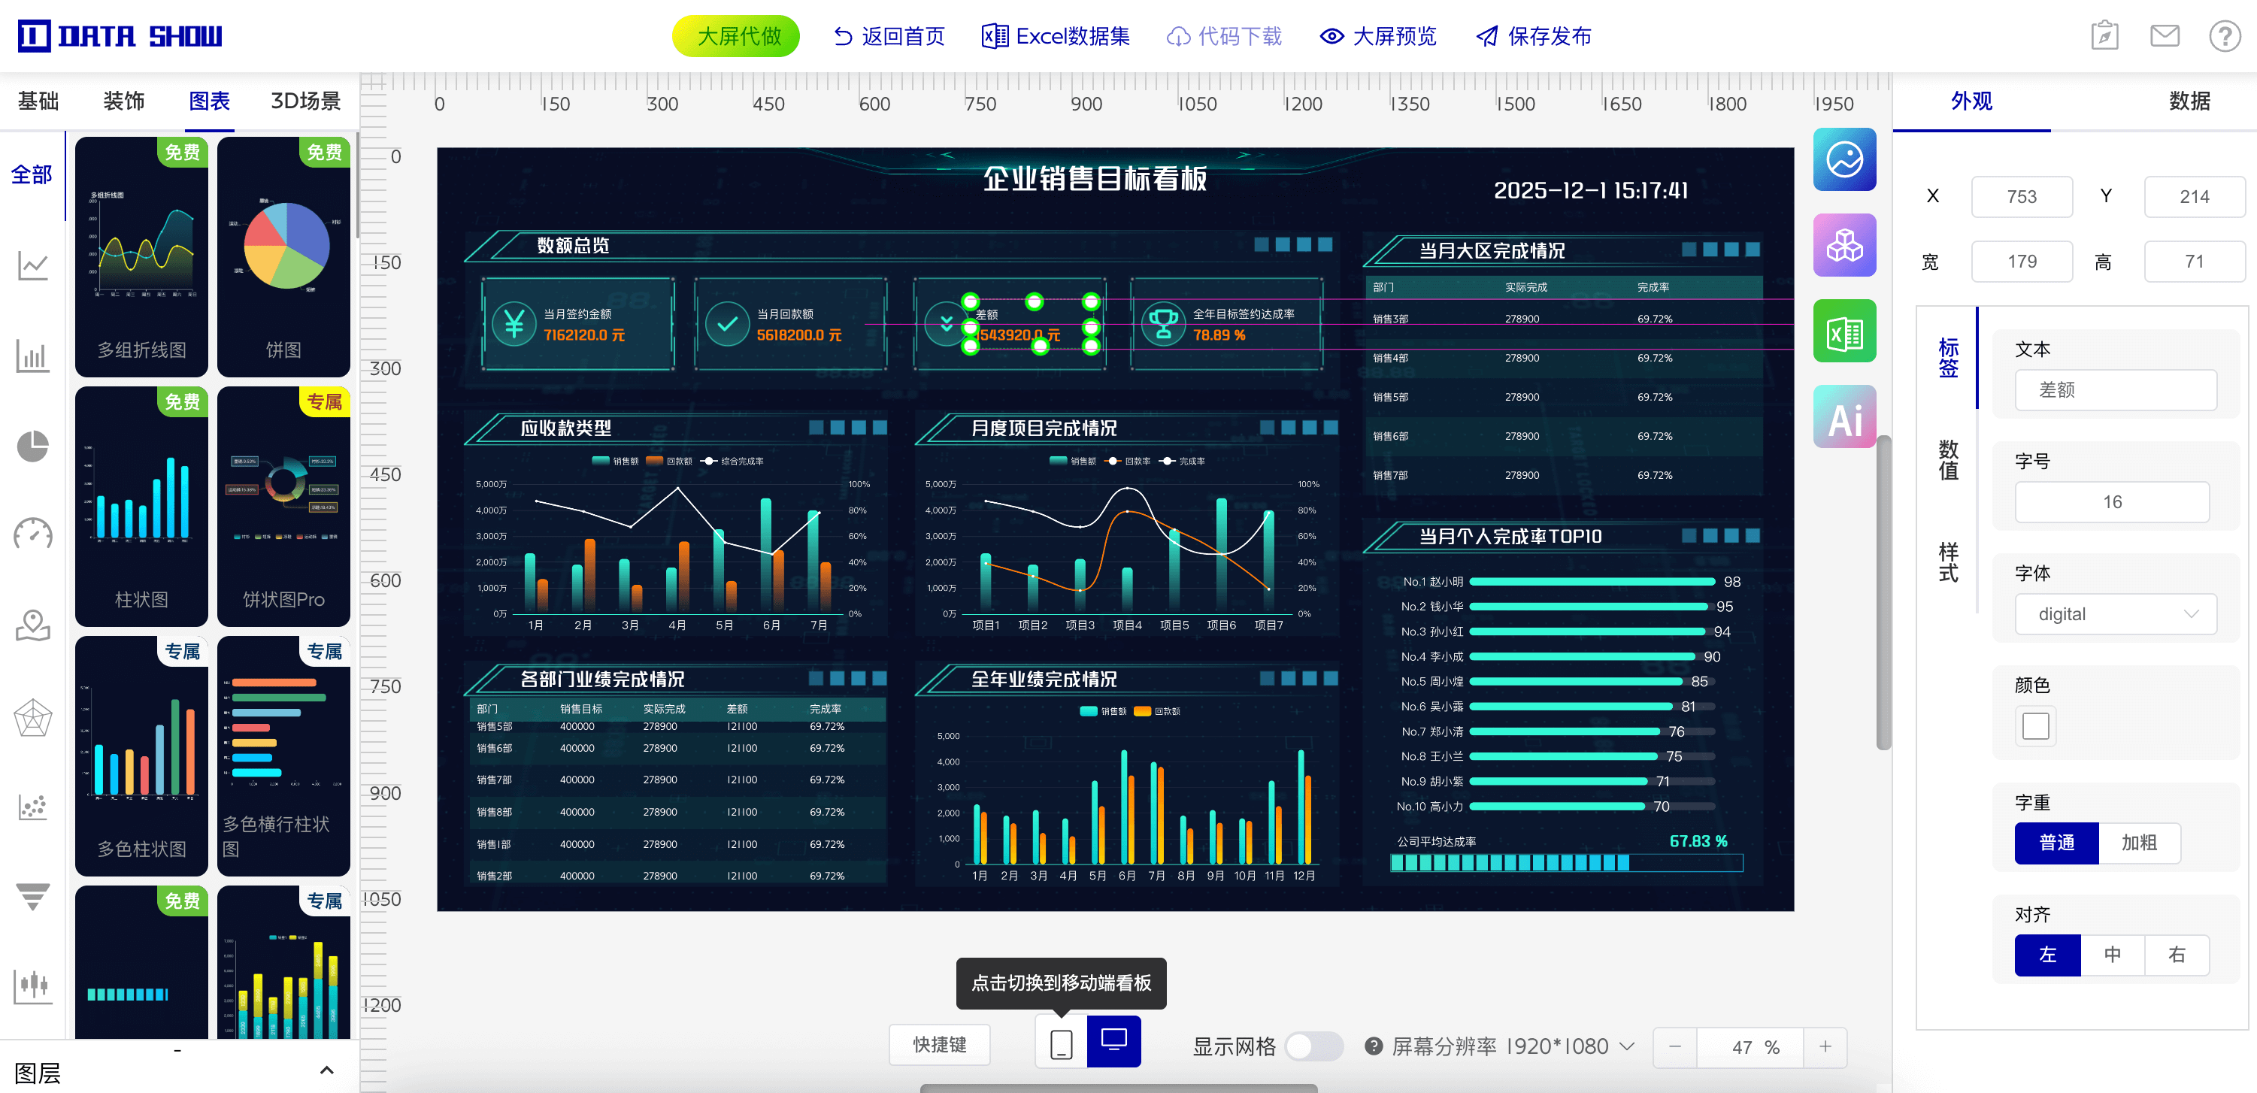Image resolution: width=2257 pixels, height=1093 pixels.
Task: Expand the 图层 layers panel chevron
Action: pos(327,1070)
